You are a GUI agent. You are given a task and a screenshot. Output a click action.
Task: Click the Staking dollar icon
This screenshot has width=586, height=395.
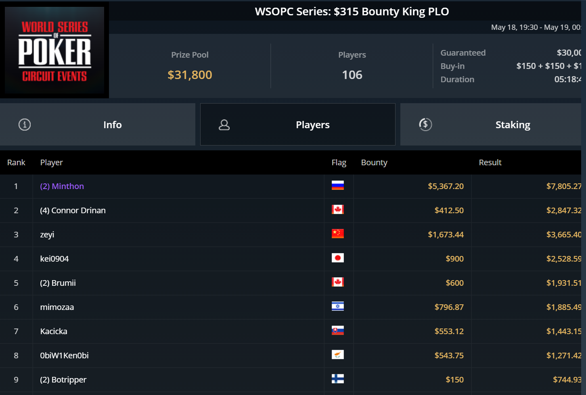[x=425, y=125]
